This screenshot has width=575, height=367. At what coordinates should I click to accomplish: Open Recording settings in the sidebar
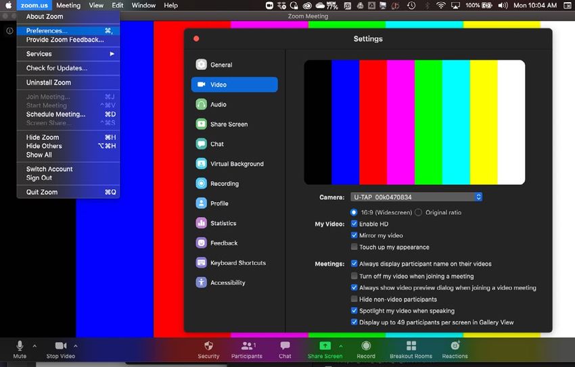point(217,184)
